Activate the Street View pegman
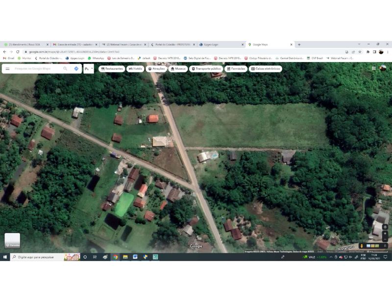The width and height of the screenshot is (392, 302). tap(362, 246)
